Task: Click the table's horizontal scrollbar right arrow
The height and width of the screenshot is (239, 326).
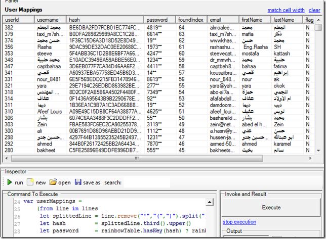Action: coord(309,159)
